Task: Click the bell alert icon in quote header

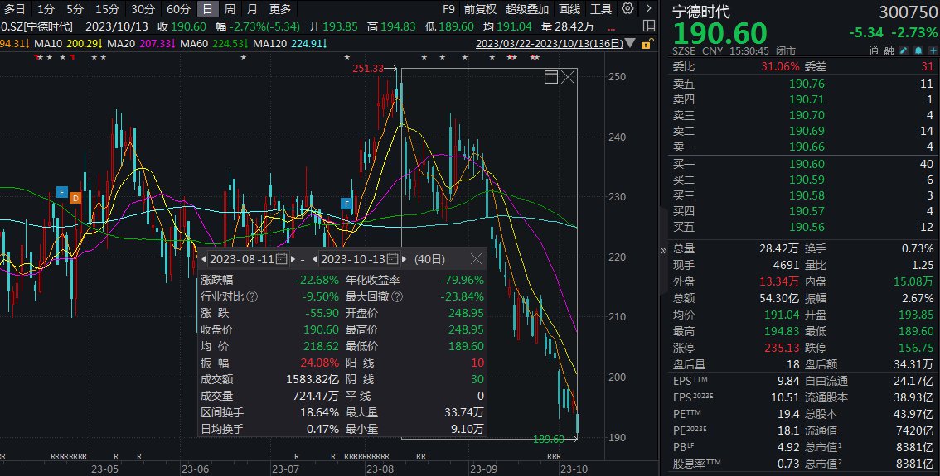Action: point(918,50)
